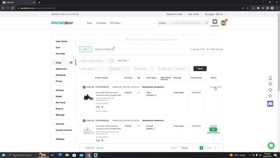Screen dimensions: 280x158
Task: Open Order Details for the withdrawn order
Action: coord(179,93)
